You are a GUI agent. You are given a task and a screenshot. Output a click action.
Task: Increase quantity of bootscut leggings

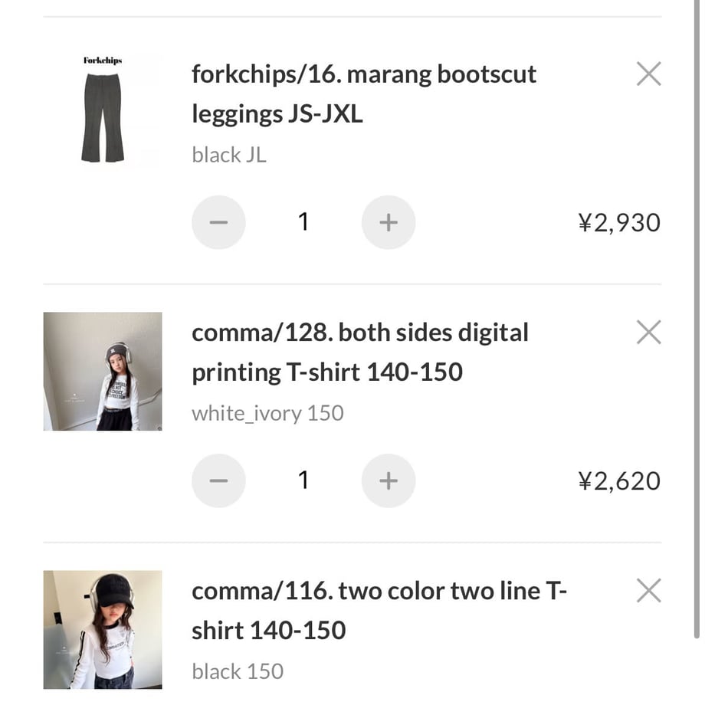click(x=389, y=222)
